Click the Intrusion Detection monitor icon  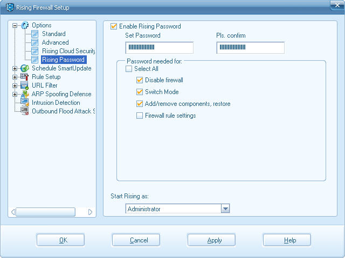click(x=25, y=103)
